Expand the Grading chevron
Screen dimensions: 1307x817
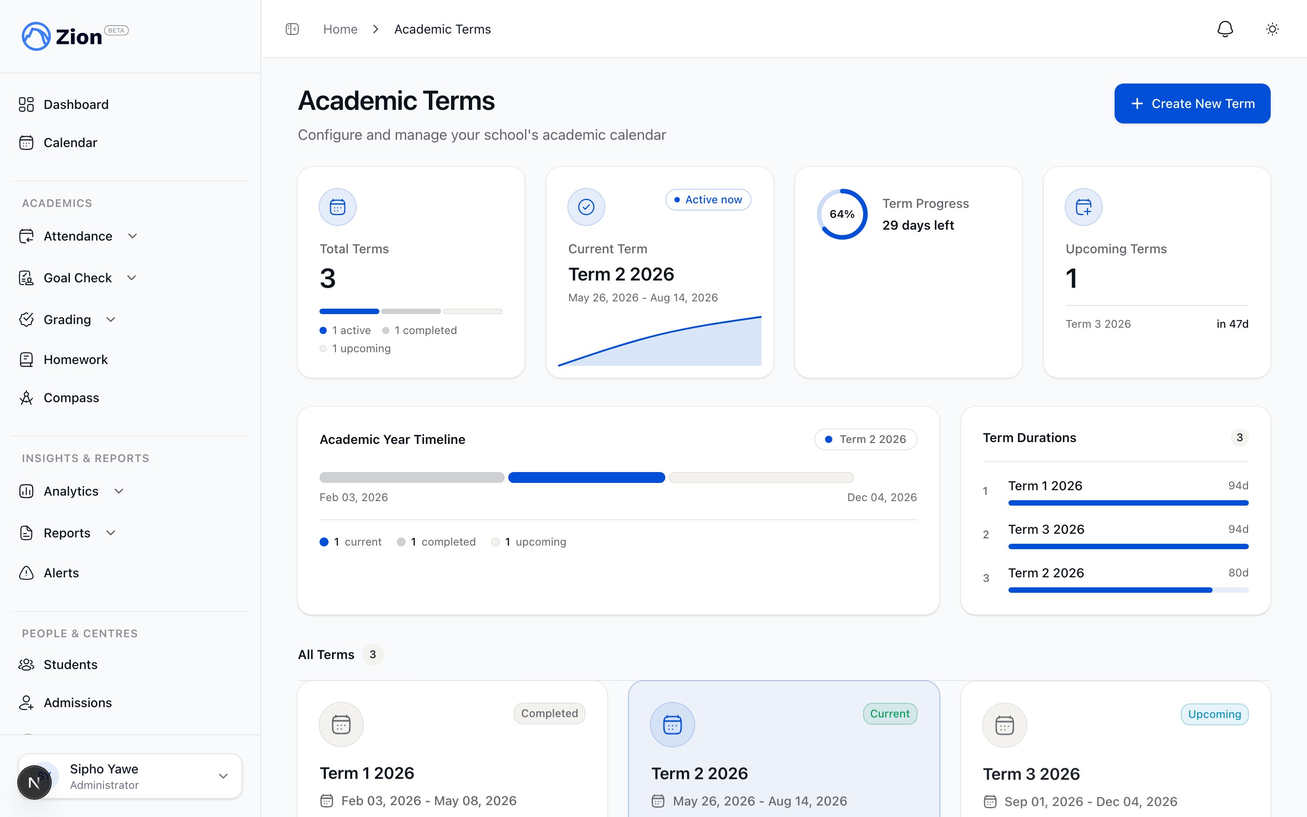click(x=111, y=320)
